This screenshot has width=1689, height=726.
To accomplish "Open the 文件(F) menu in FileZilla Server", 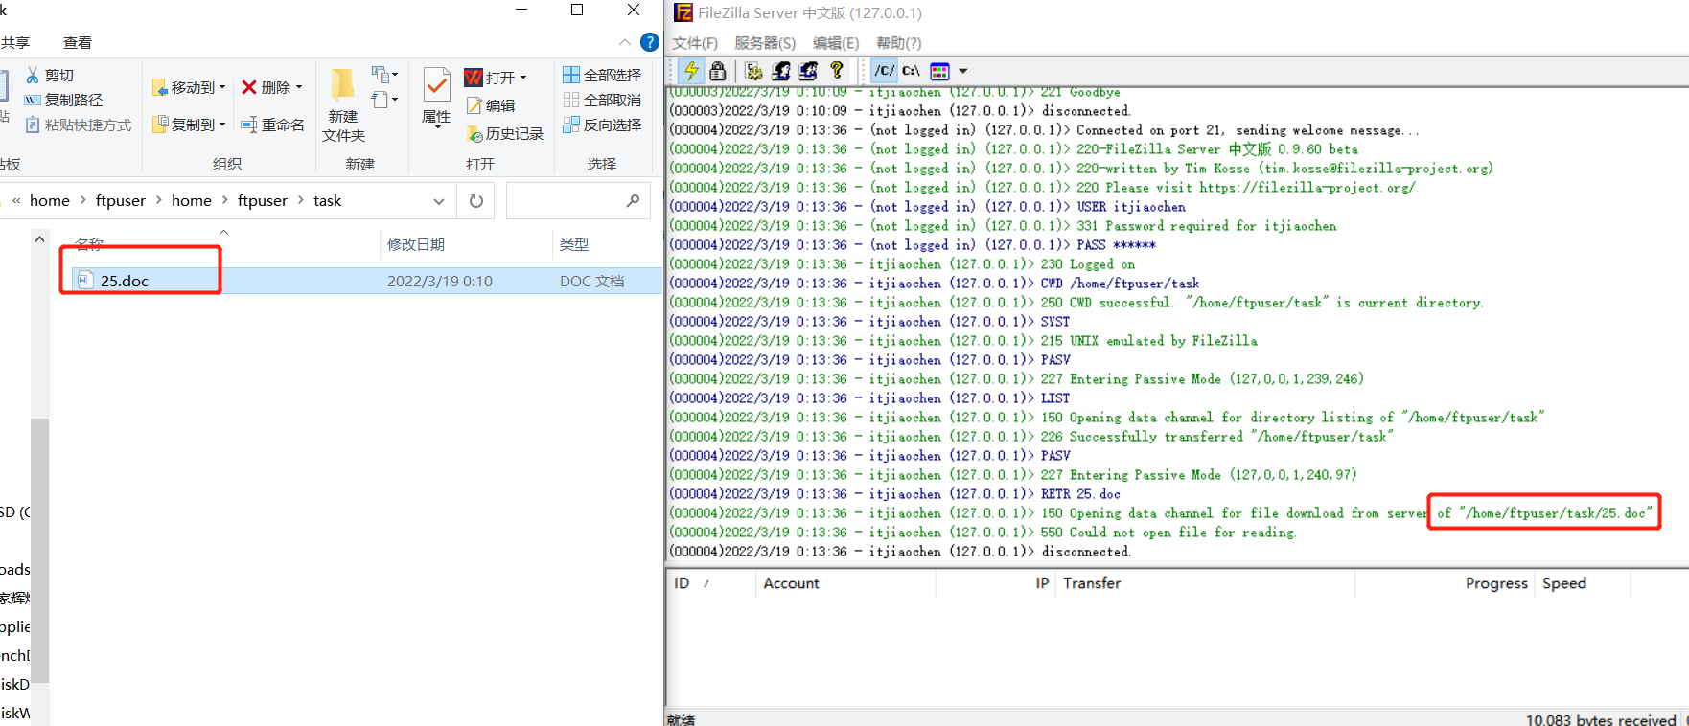I will coord(695,43).
